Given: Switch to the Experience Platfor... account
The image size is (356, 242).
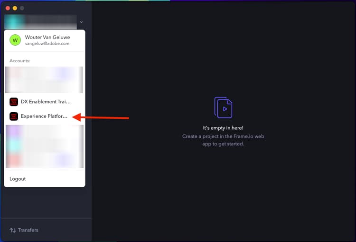Looking at the screenshot, I should tap(45, 116).
